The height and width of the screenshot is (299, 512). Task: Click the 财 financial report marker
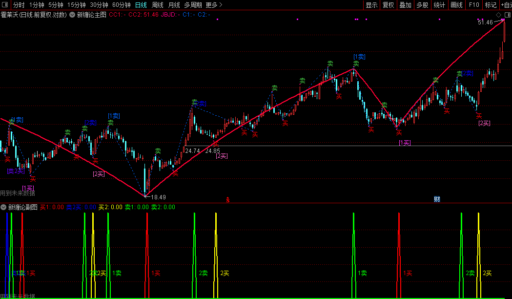coord(437,199)
